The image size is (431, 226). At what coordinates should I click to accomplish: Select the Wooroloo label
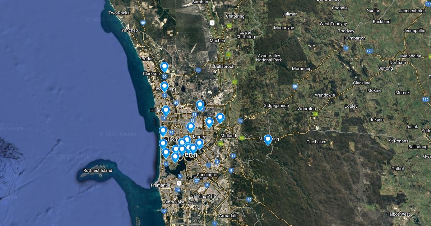coord(307,109)
